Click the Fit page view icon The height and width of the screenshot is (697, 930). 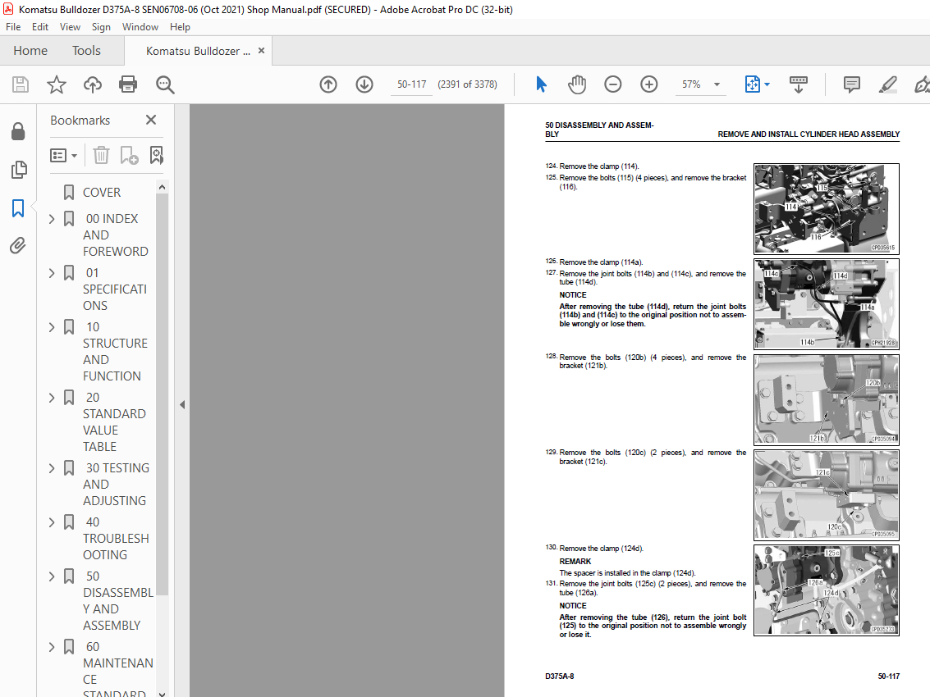[x=752, y=84]
